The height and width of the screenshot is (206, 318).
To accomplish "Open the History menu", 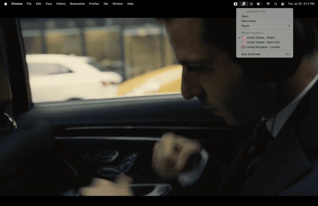I will pos(61,4).
